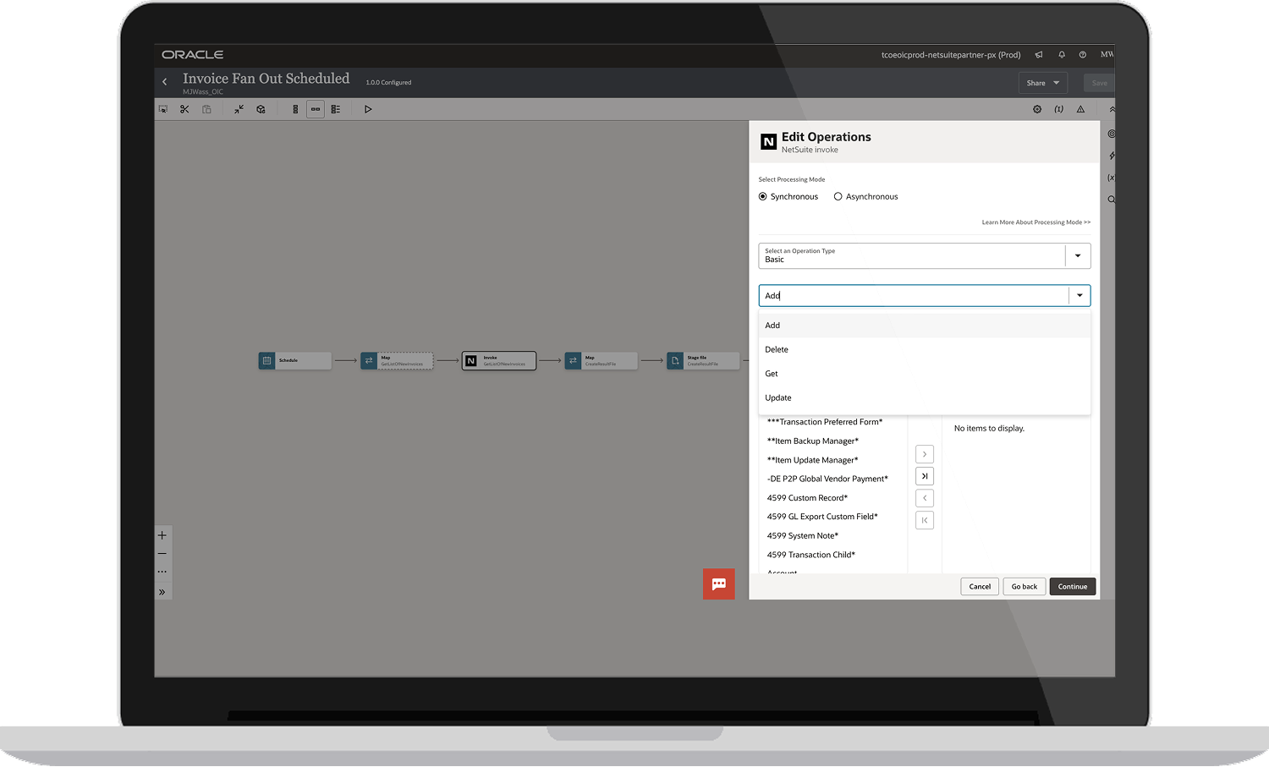The image size is (1269, 767).
Task: Switch canvas to horizontal layout icon
Action: point(316,109)
